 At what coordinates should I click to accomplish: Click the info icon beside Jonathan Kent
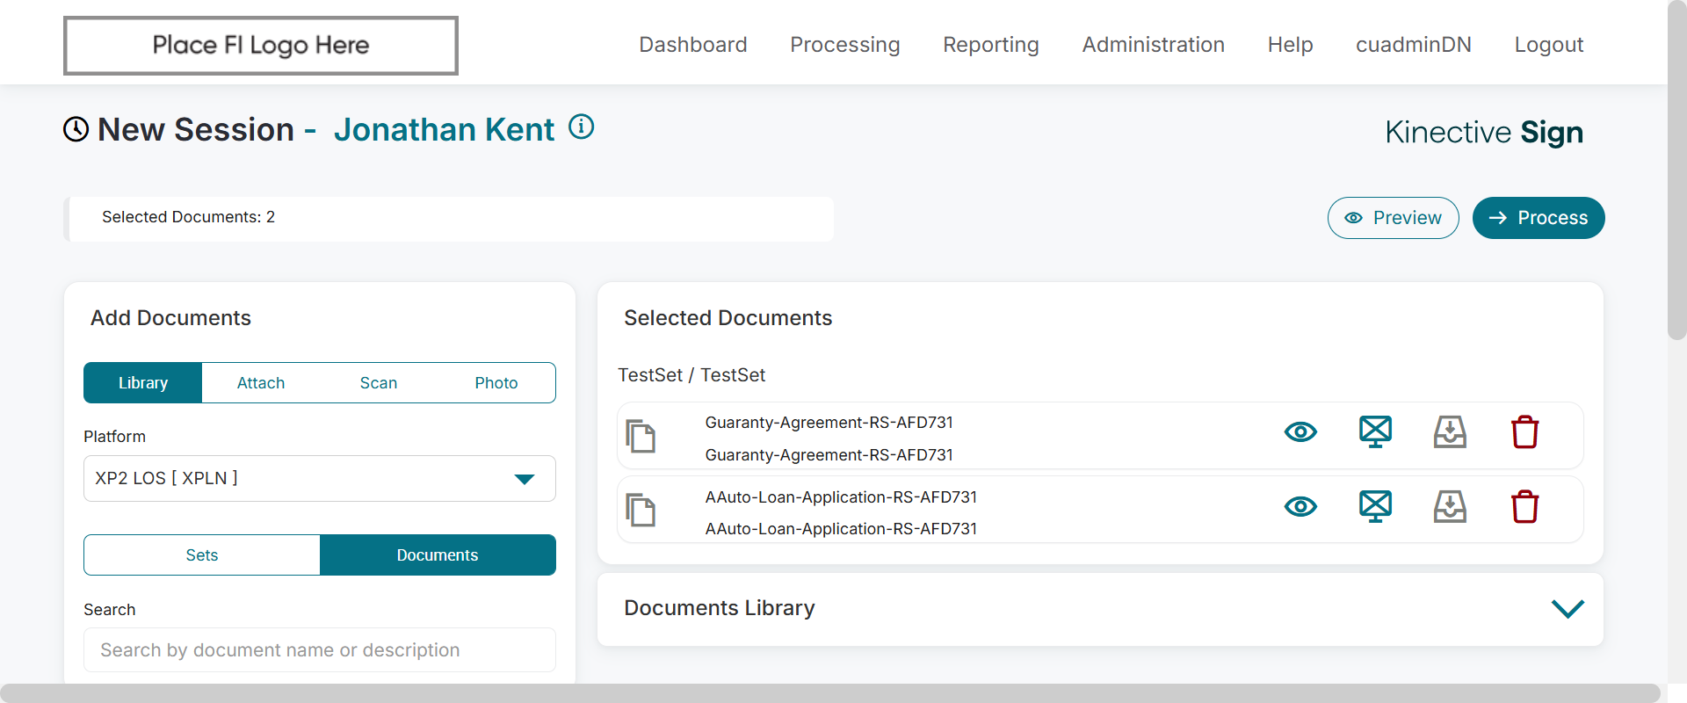tap(581, 127)
